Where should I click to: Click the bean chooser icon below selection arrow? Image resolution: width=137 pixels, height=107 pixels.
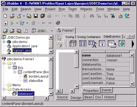[59, 45]
